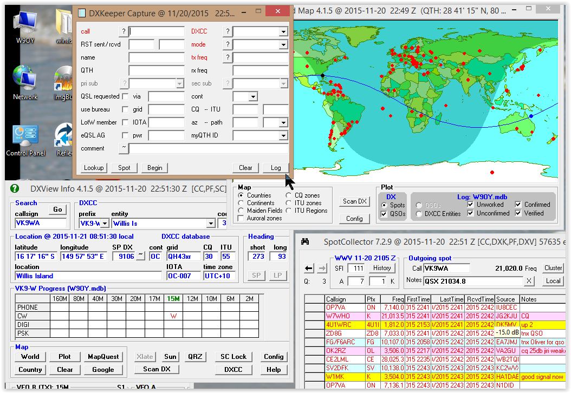
Task: Open the W9OY desktop icon
Action: (x=25, y=26)
